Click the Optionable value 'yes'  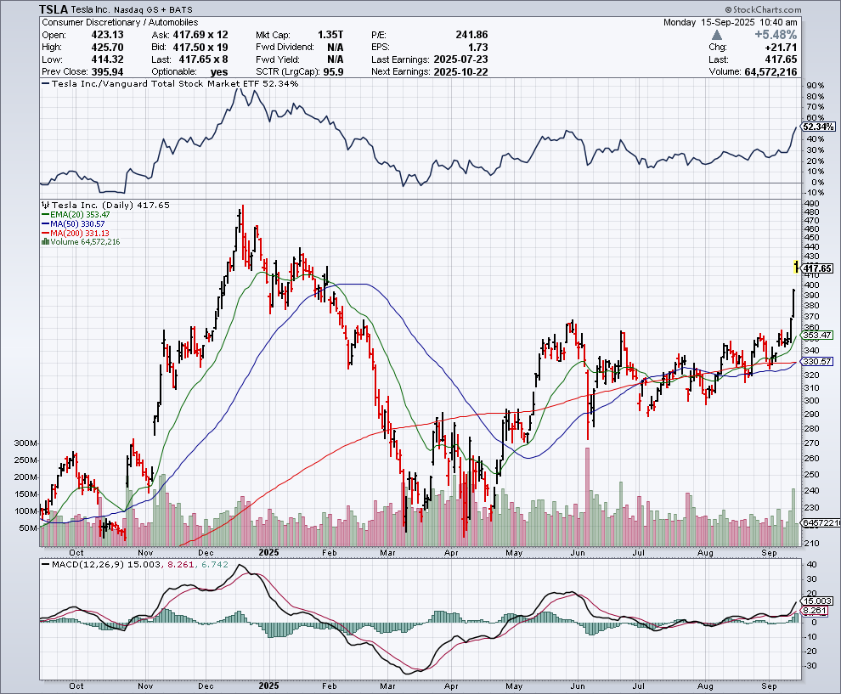pyautogui.click(x=219, y=72)
